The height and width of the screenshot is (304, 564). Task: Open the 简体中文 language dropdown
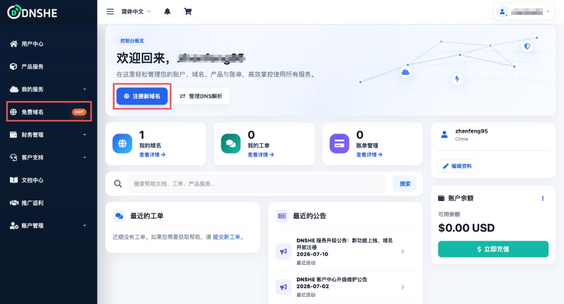[x=136, y=12]
